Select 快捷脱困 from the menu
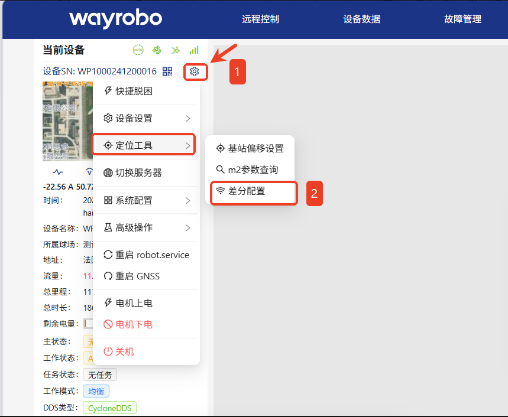Screen dimensions: 508x417 click(x=147, y=91)
